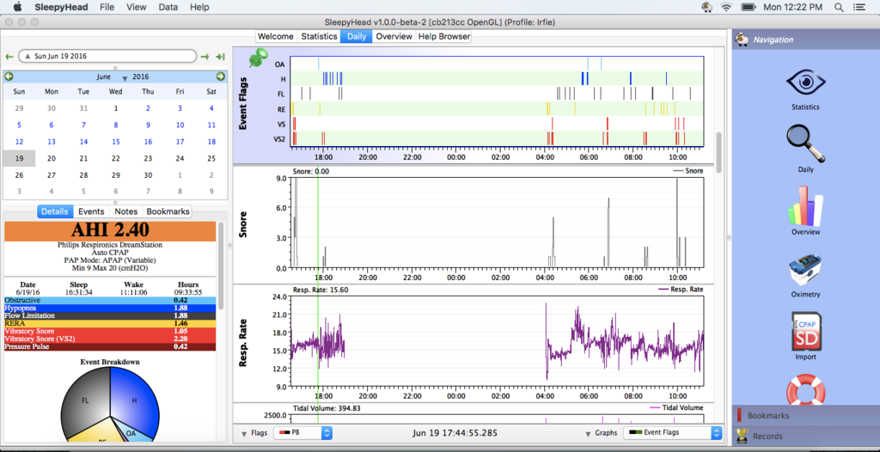Switch to the Help Browser tab
Screen dimensions: 880x452
click(x=444, y=36)
